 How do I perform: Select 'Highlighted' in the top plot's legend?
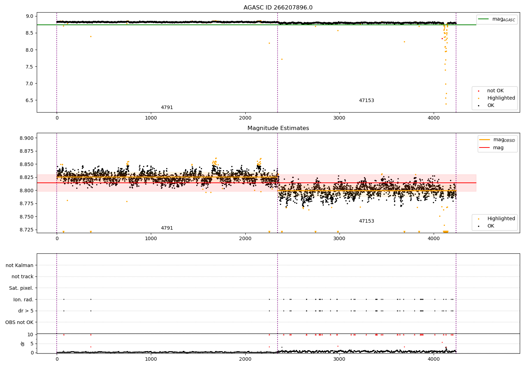pos(501,98)
